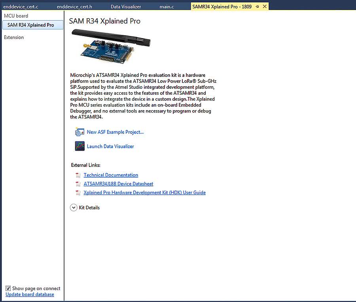Screen dimensions: 356x302
Task: Go to the main.c tab
Action: (x=167, y=7)
